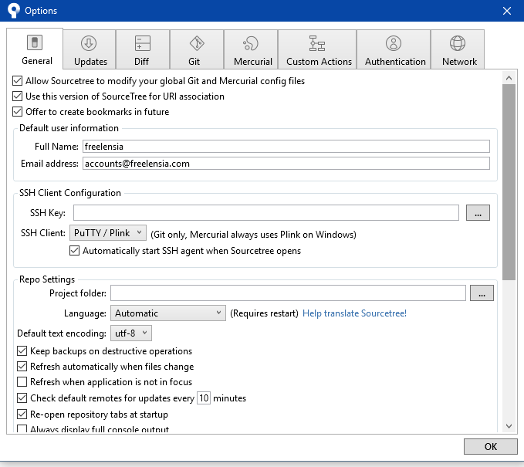The width and height of the screenshot is (524, 467).
Task: Browse for SSH Key file
Action: click(x=478, y=213)
